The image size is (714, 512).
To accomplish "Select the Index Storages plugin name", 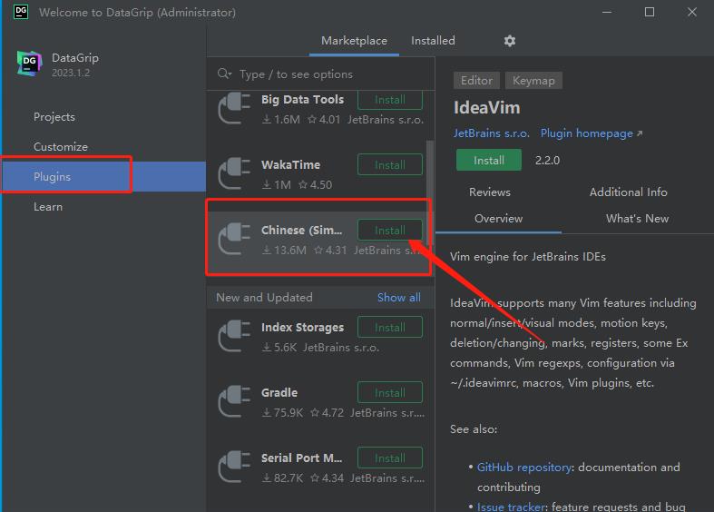I will tap(302, 327).
